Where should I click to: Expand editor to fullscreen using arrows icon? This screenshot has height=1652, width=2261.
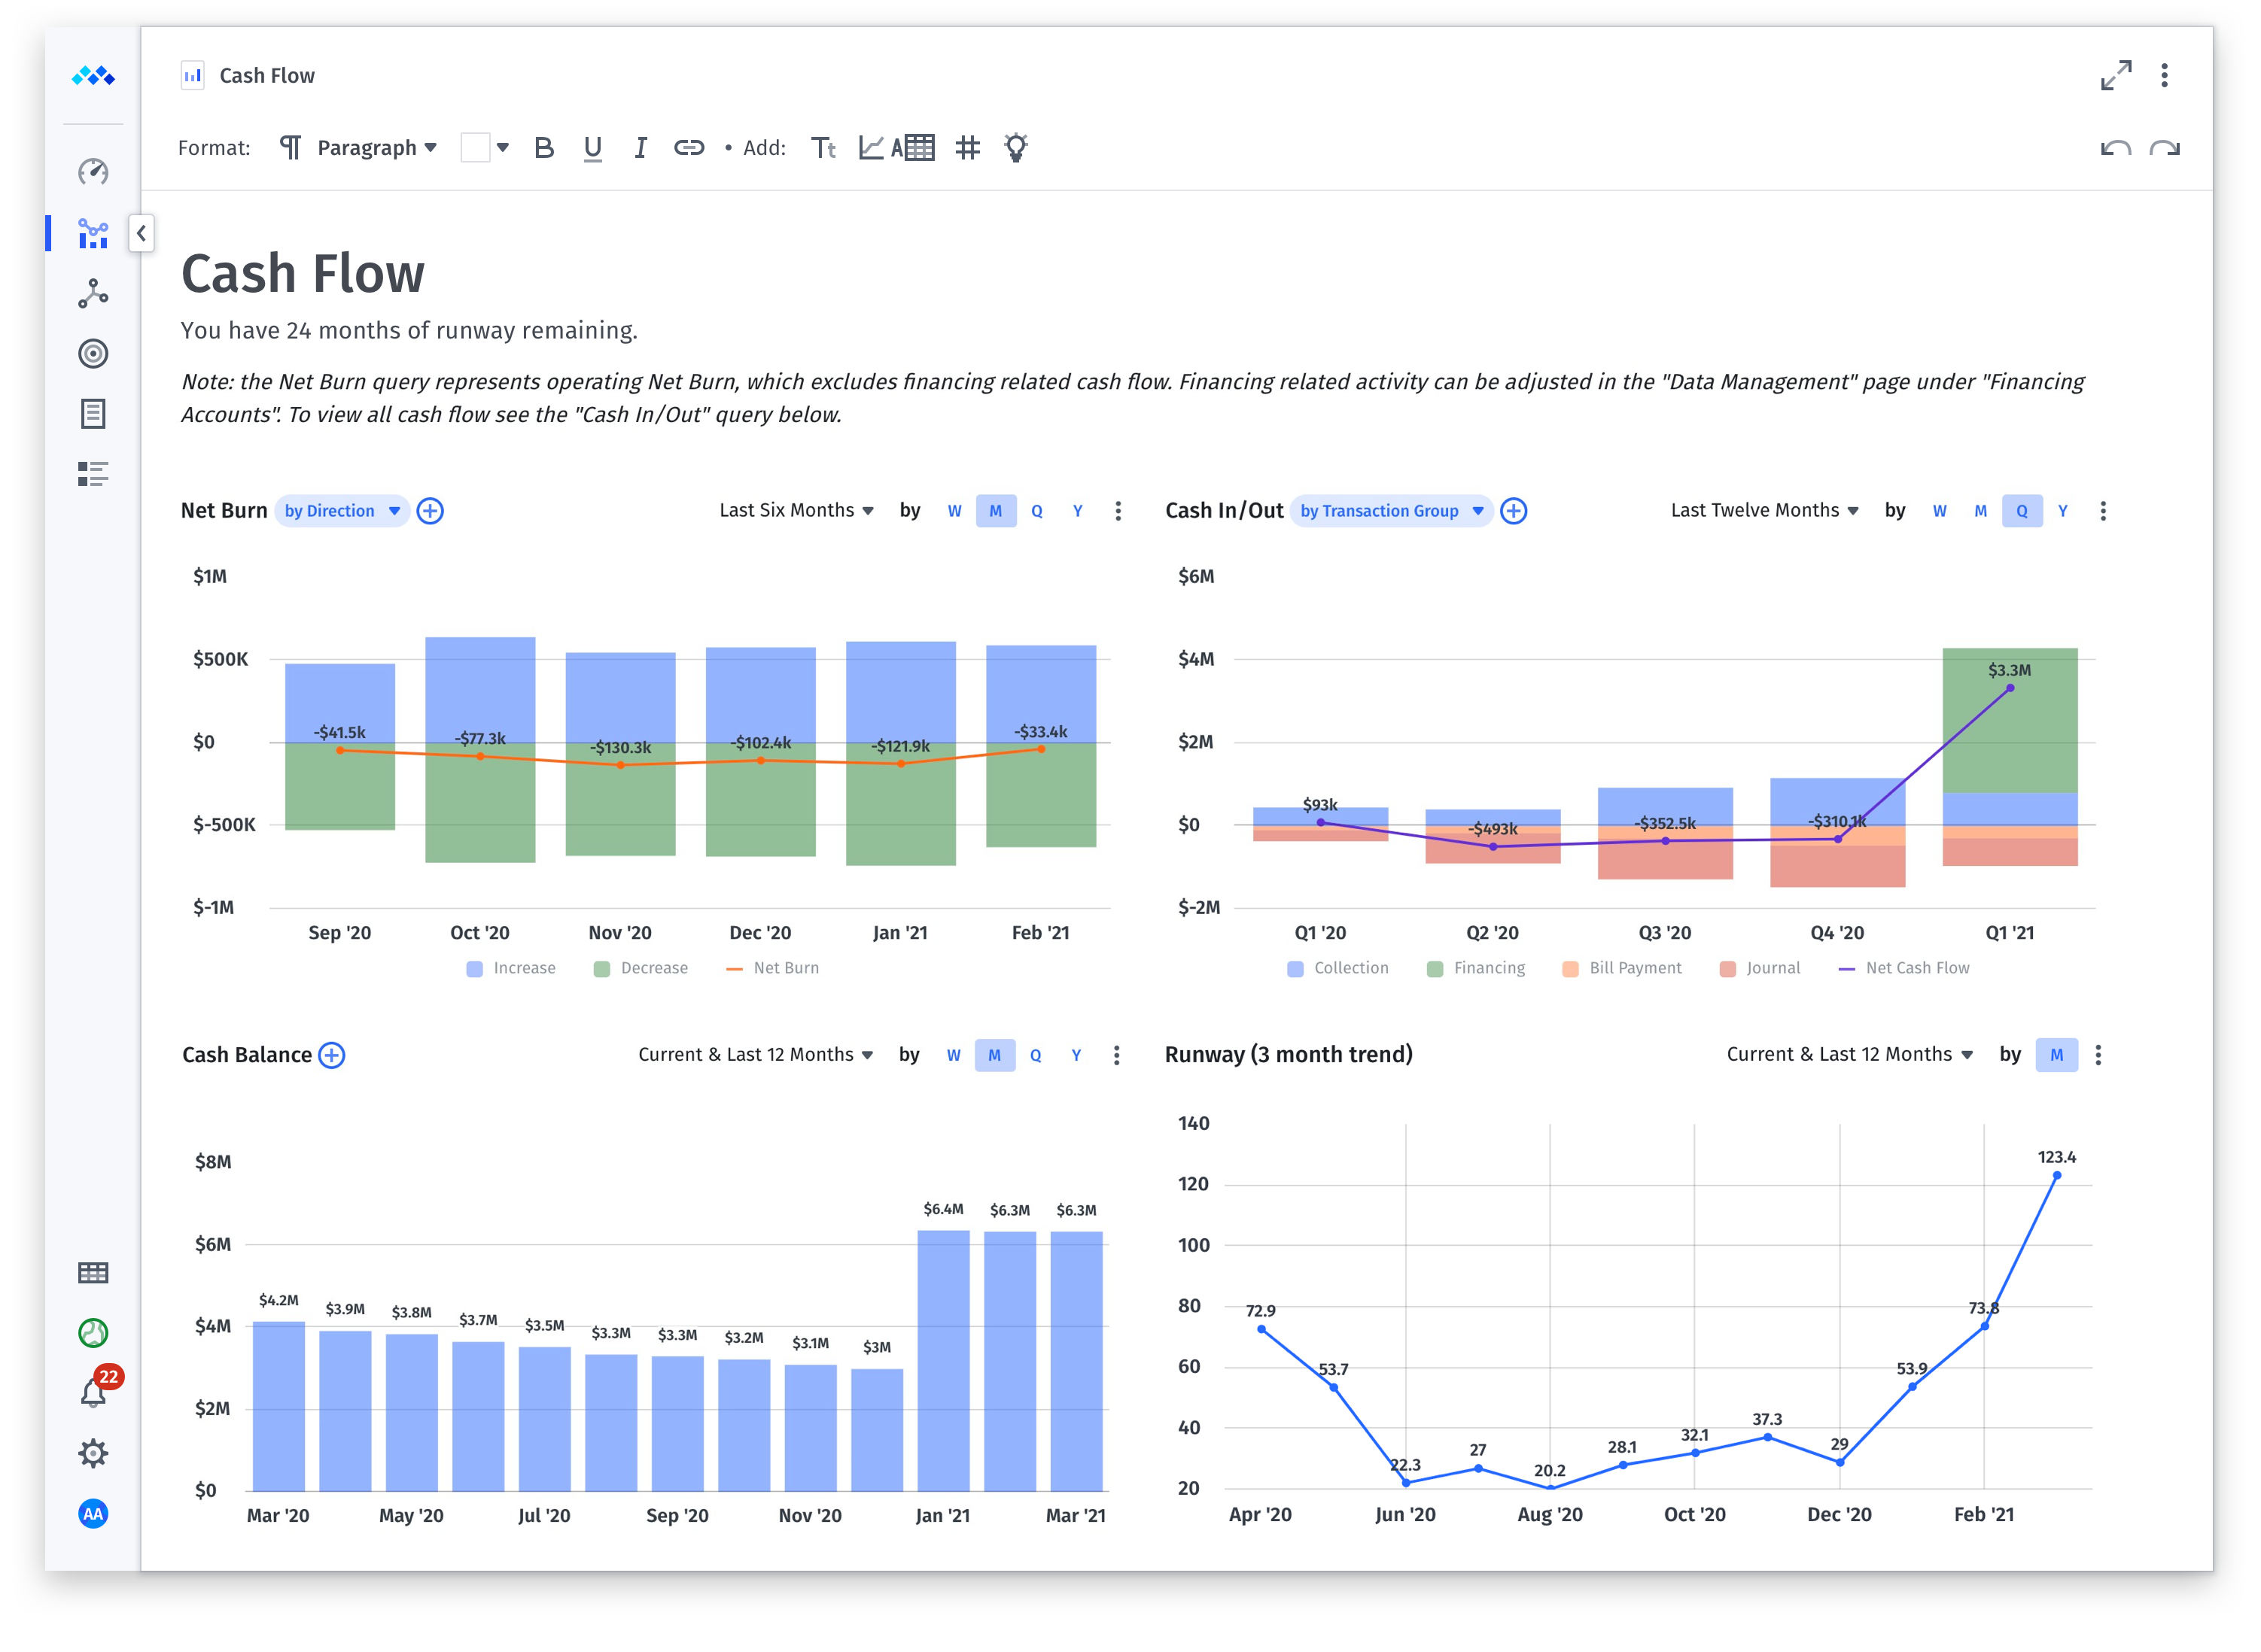[x=2115, y=75]
